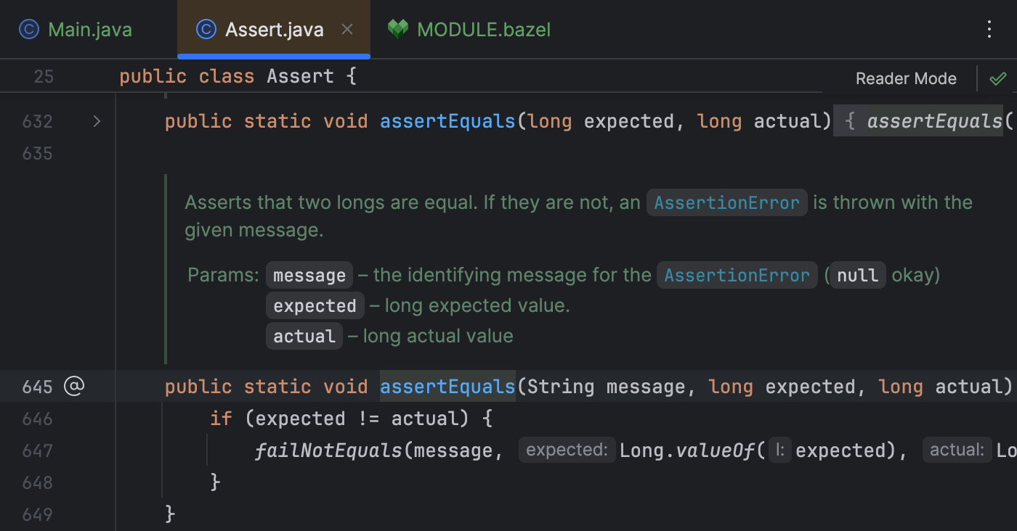Screen dimensions: 1017x531
Task: Switch to the Main.java tab
Action: click(89, 29)
